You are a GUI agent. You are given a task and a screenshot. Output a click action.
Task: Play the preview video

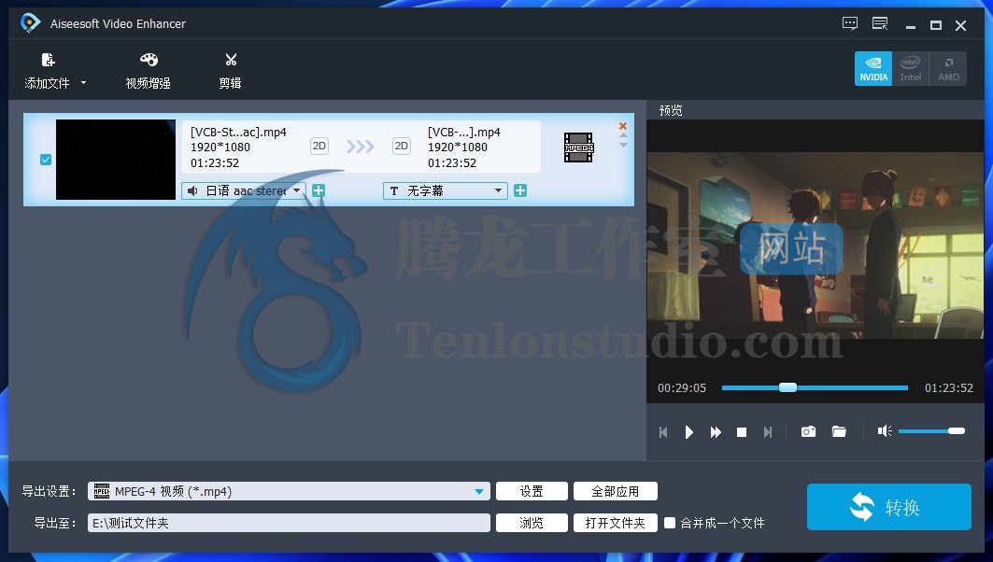pos(689,431)
